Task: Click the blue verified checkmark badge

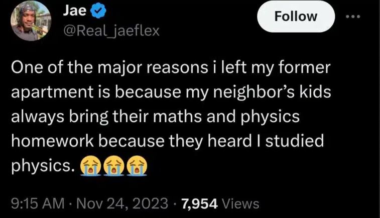Action: [x=86, y=10]
